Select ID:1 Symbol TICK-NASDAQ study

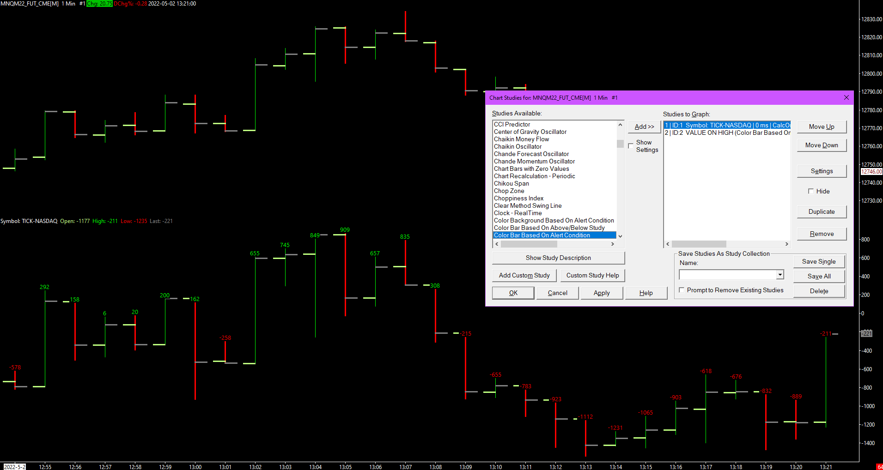727,125
